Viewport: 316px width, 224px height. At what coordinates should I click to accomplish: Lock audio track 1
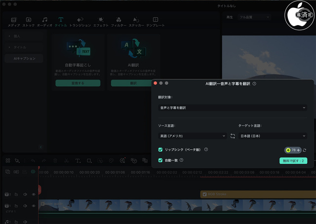pyautogui.click(x=16, y=222)
